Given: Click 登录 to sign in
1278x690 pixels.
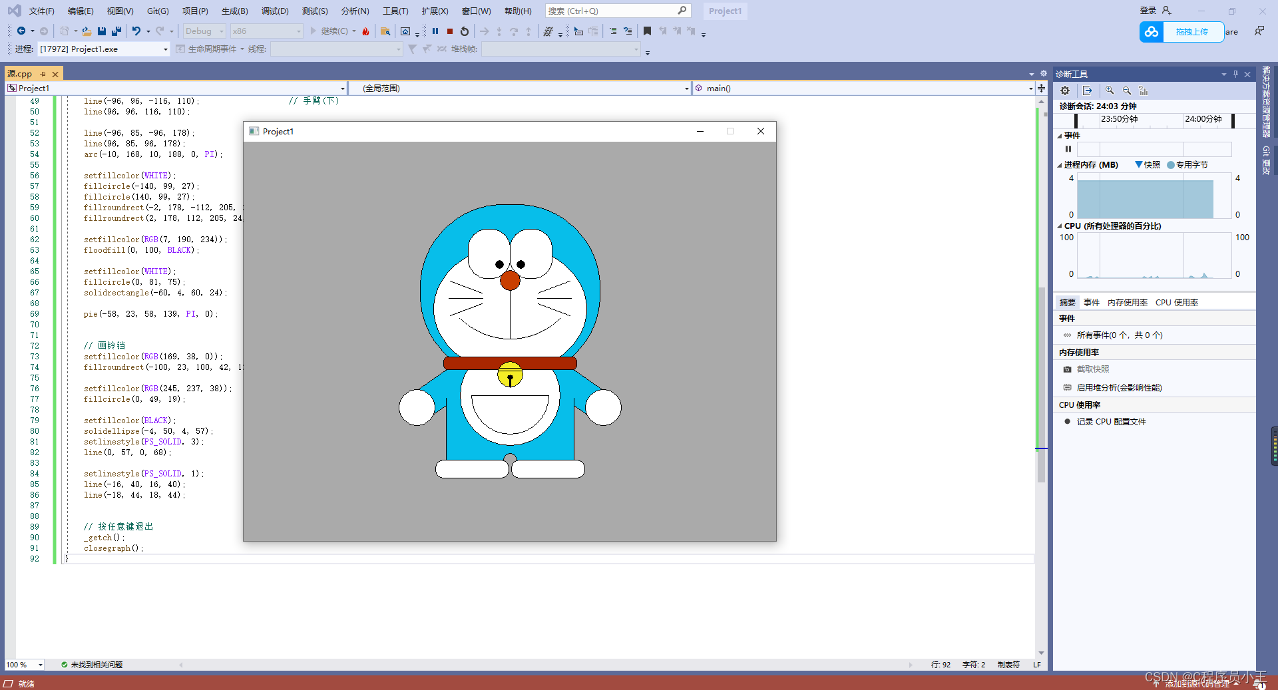Looking at the screenshot, I should [1148, 11].
